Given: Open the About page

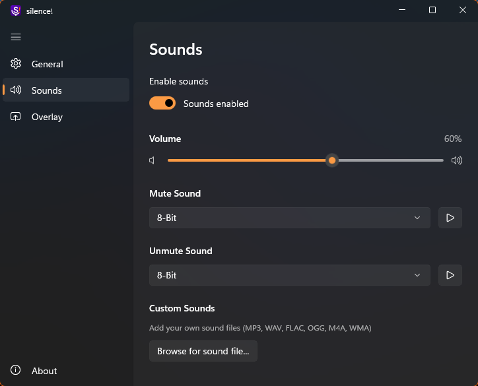Looking at the screenshot, I should (66, 371).
